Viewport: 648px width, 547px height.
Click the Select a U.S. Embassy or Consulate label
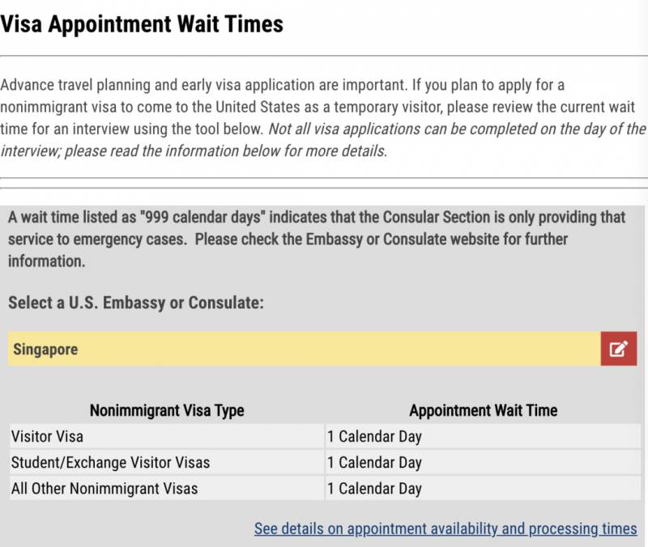pos(136,303)
